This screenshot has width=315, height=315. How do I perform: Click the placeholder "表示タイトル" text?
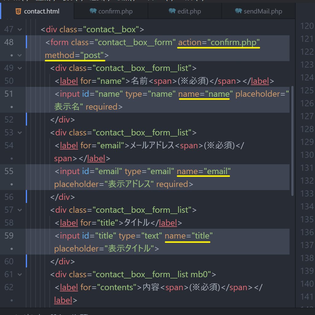tap(129, 248)
